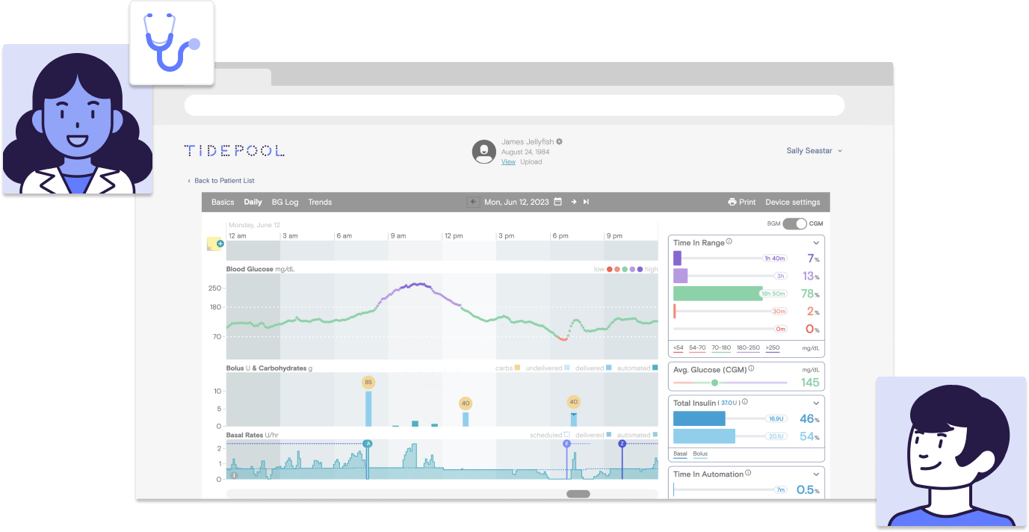Click the browser address bar
The width and height of the screenshot is (1029, 532).
(x=514, y=105)
